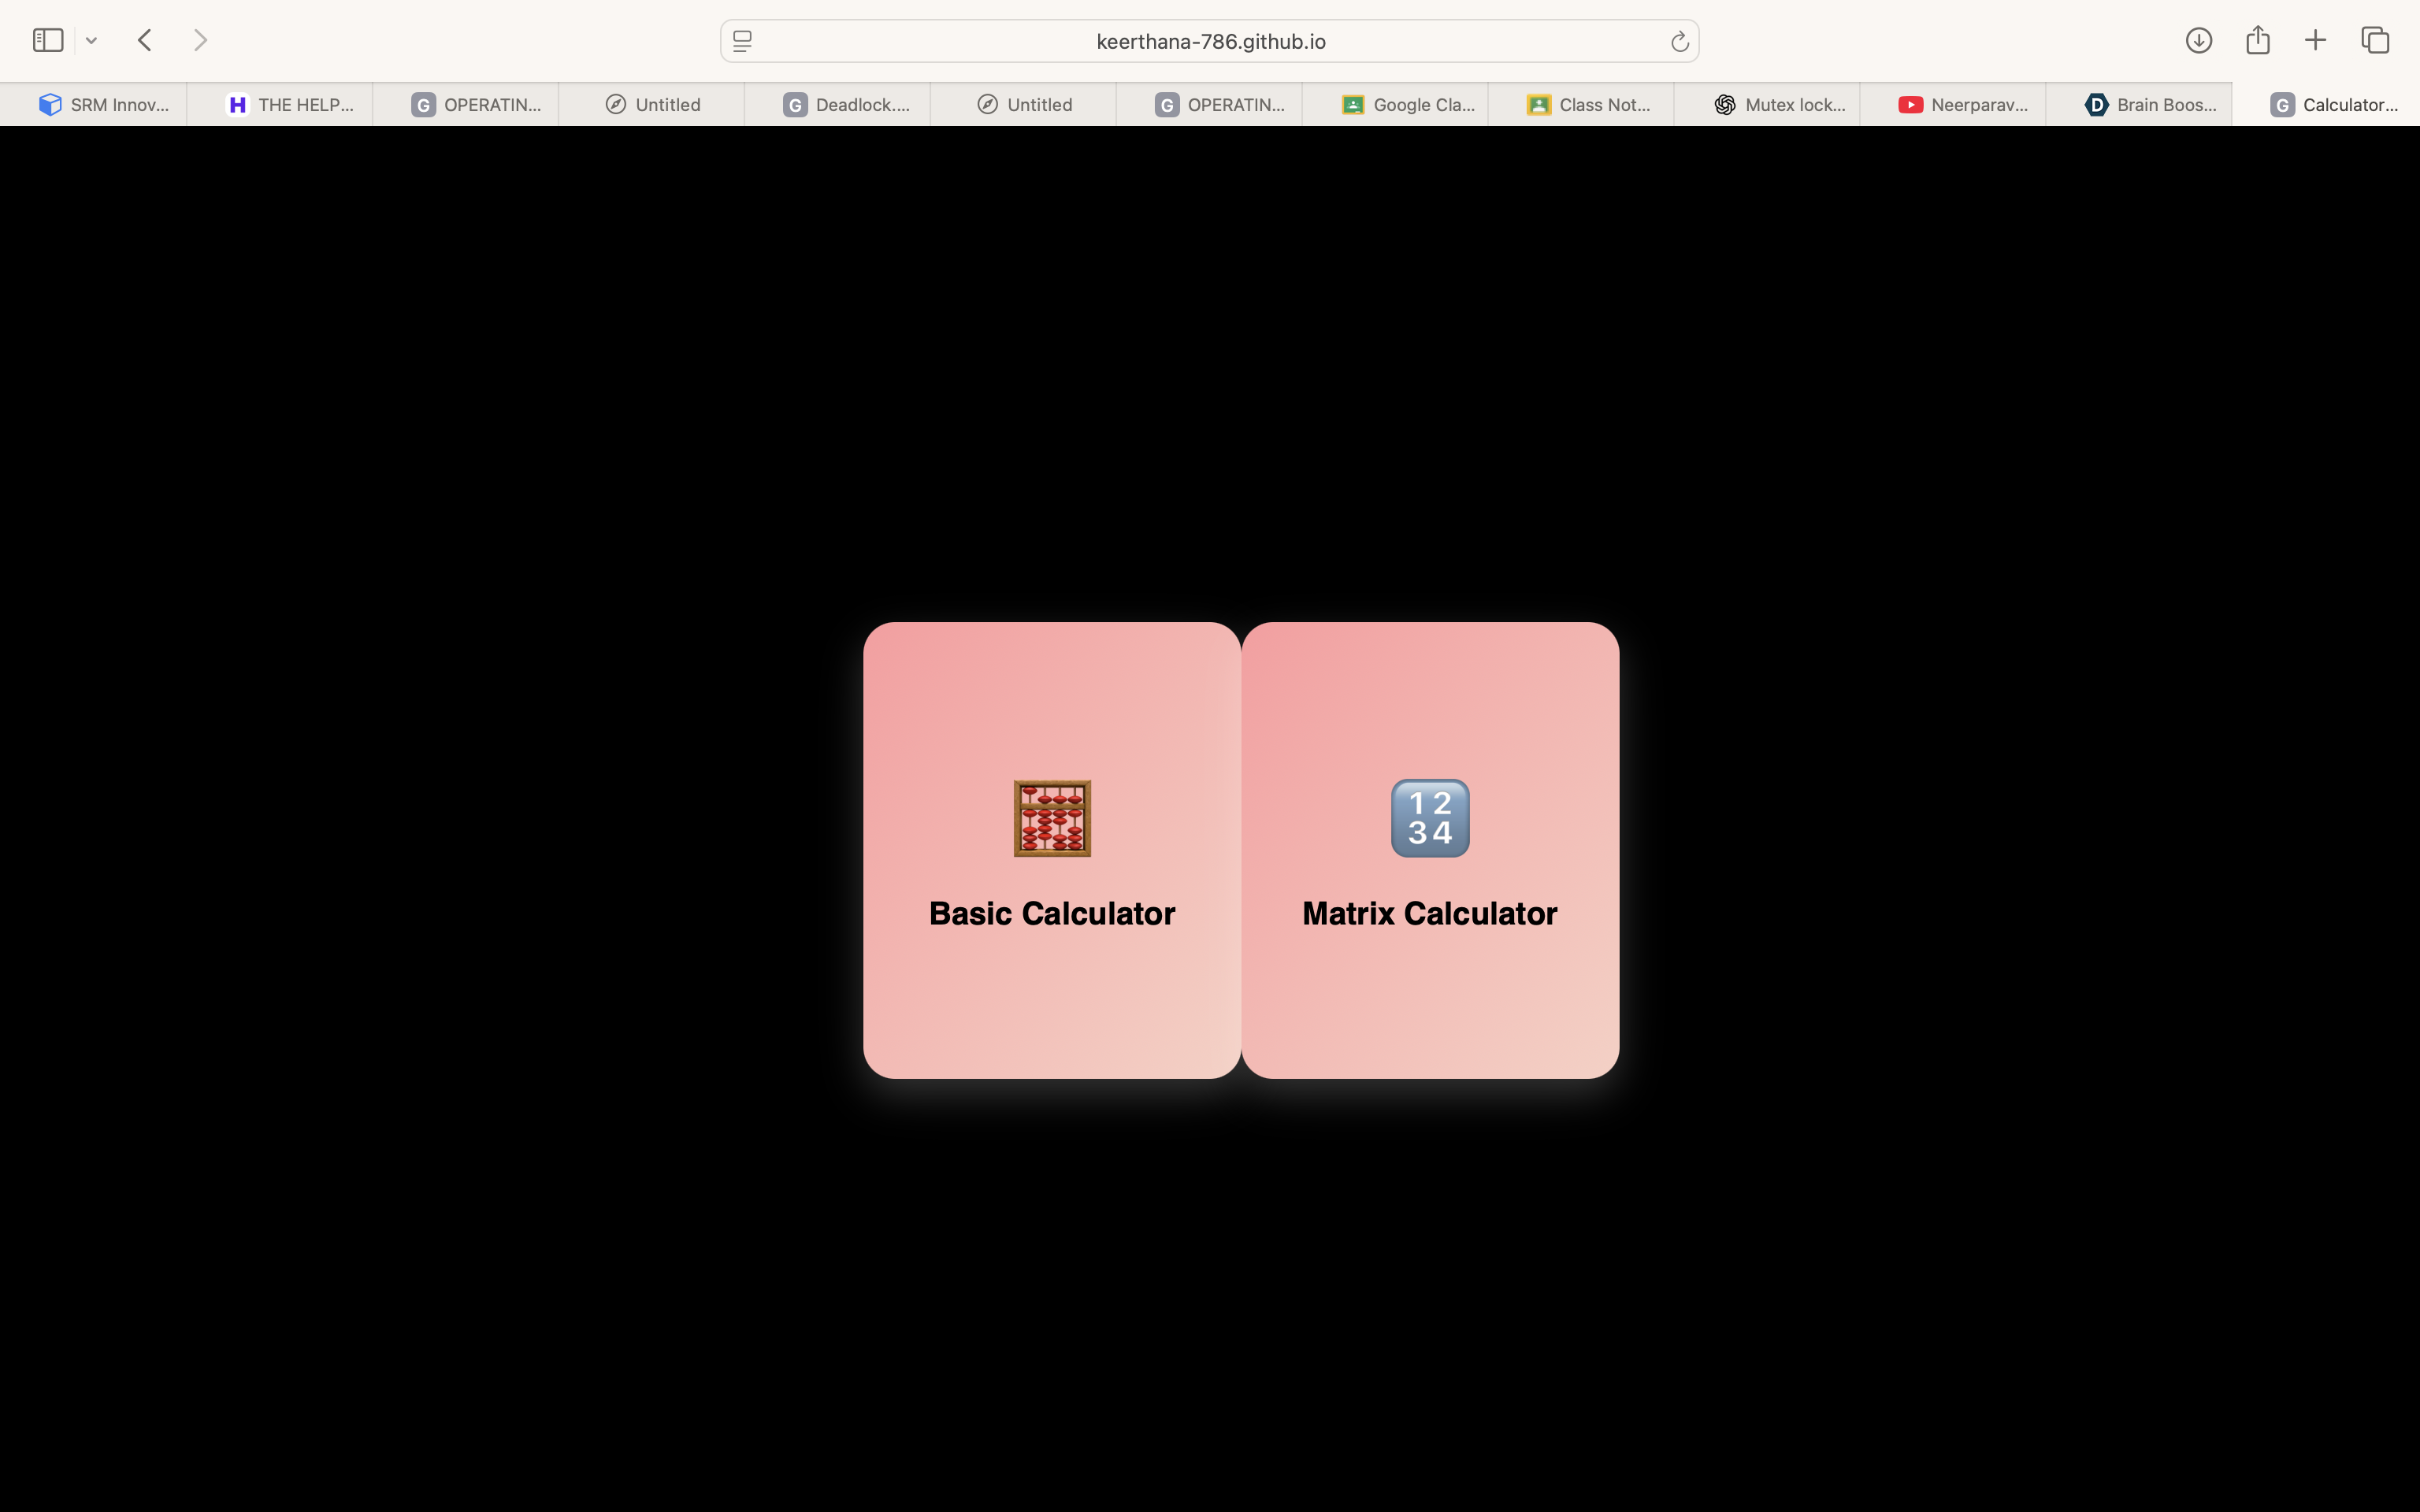Image resolution: width=2420 pixels, height=1512 pixels.
Task: Switch to the Mutex lock... tab
Action: (x=1780, y=105)
